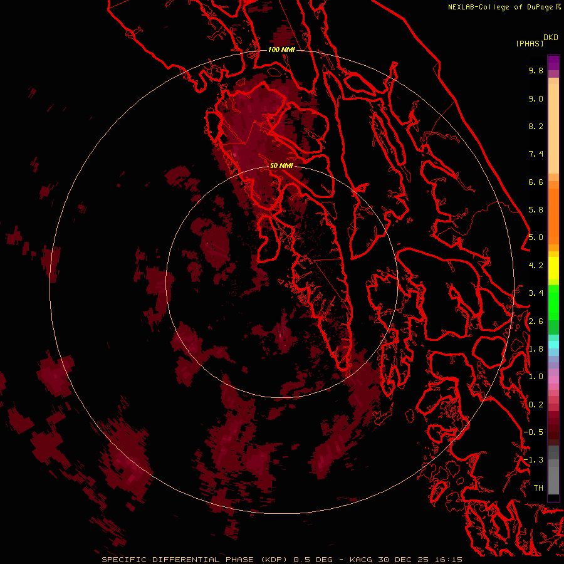Click the 0.5 DEG elevation label
Viewport: 564px width, 564px height.
[315, 560]
